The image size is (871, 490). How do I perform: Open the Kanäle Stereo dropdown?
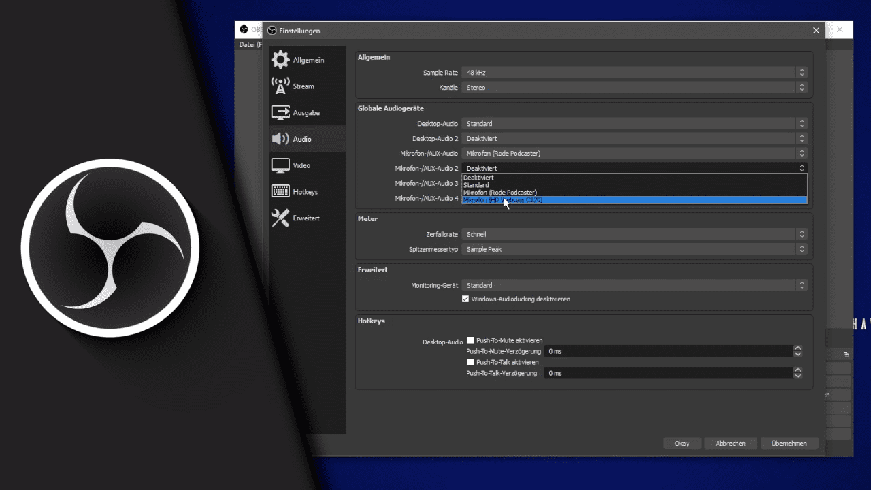pos(634,87)
